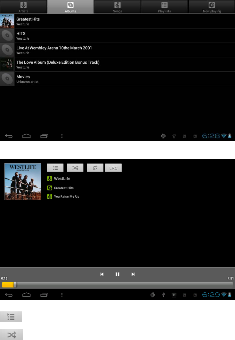
Task: Tap Back arrow in the player navigation bar
Action: click(9, 295)
